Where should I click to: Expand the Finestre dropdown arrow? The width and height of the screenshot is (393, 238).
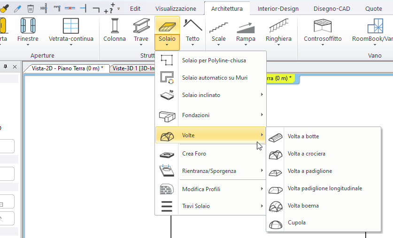pos(28,45)
